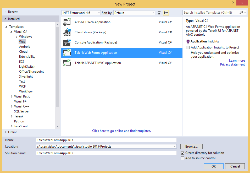Select the Console Application (Package) template icon
The width and height of the screenshot is (250, 173).
(67, 42)
